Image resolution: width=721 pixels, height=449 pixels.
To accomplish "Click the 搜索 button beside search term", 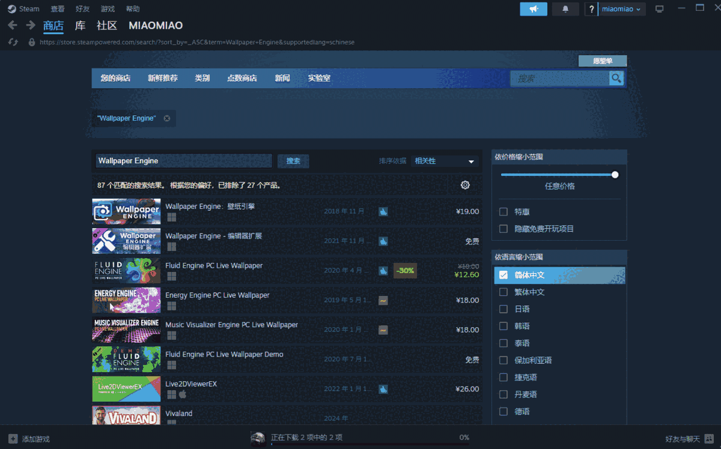I will [293, 161].
